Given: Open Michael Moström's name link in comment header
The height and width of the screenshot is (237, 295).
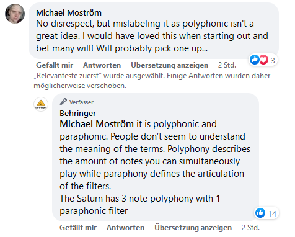Looking at the screenshot, I should point(69,13).
